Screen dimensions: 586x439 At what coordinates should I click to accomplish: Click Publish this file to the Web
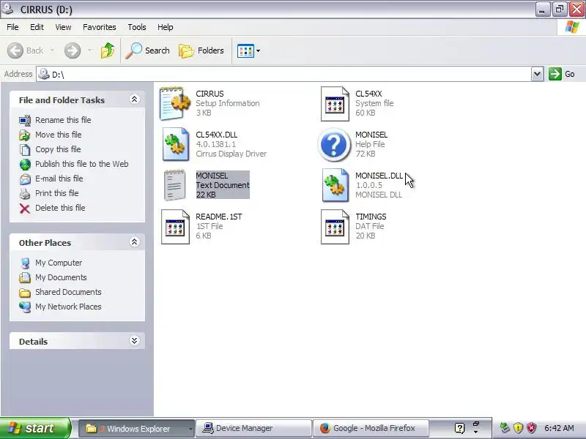(x=82, y=164)
